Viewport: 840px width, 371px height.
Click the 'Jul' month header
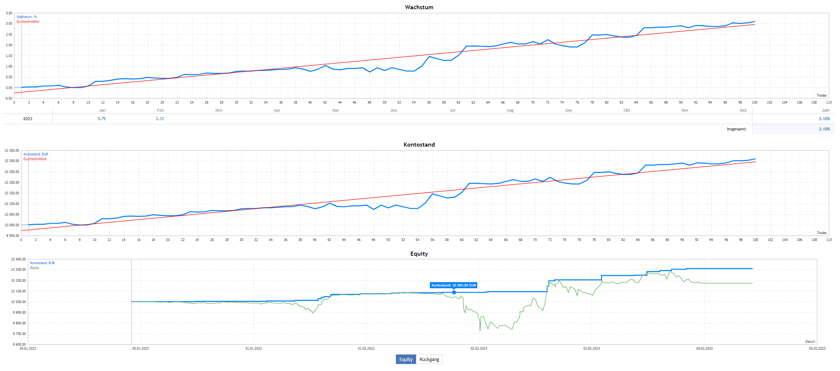coord(452,110)
